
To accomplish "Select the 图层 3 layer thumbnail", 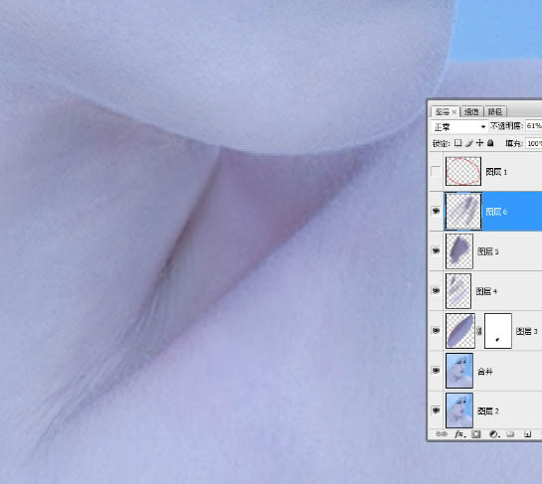I will (x=460, y=331).
